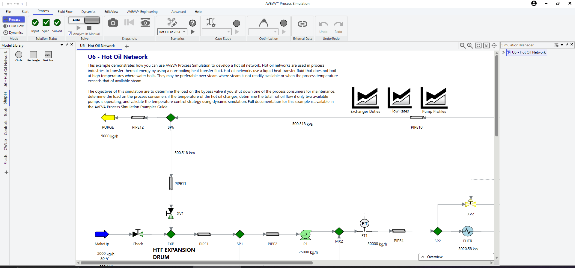The image size is (575, 268).
Task: Click the Scenario manager edit icon
Action: click(172, 22)
